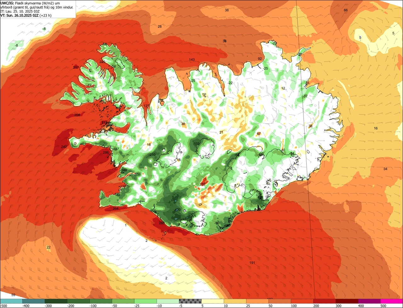Click the '260' value on the south coast

162,223
